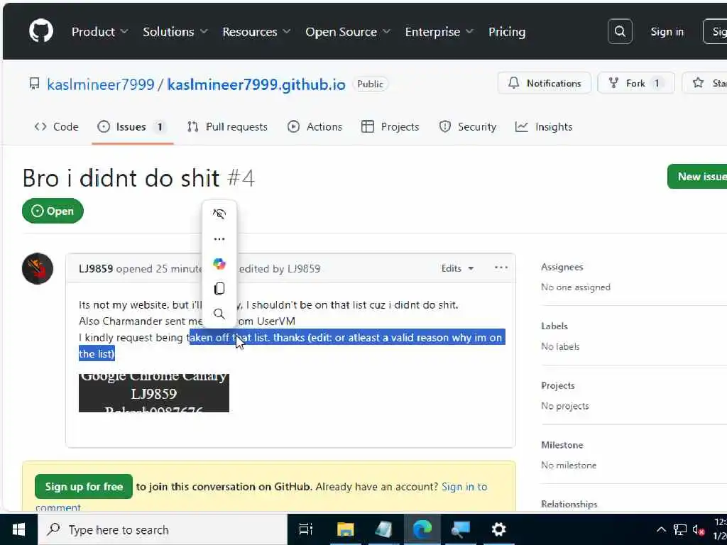This screenshot has width=727, height=545.
Task: Click the muted volume tray icon
Action: click(699, 529)
